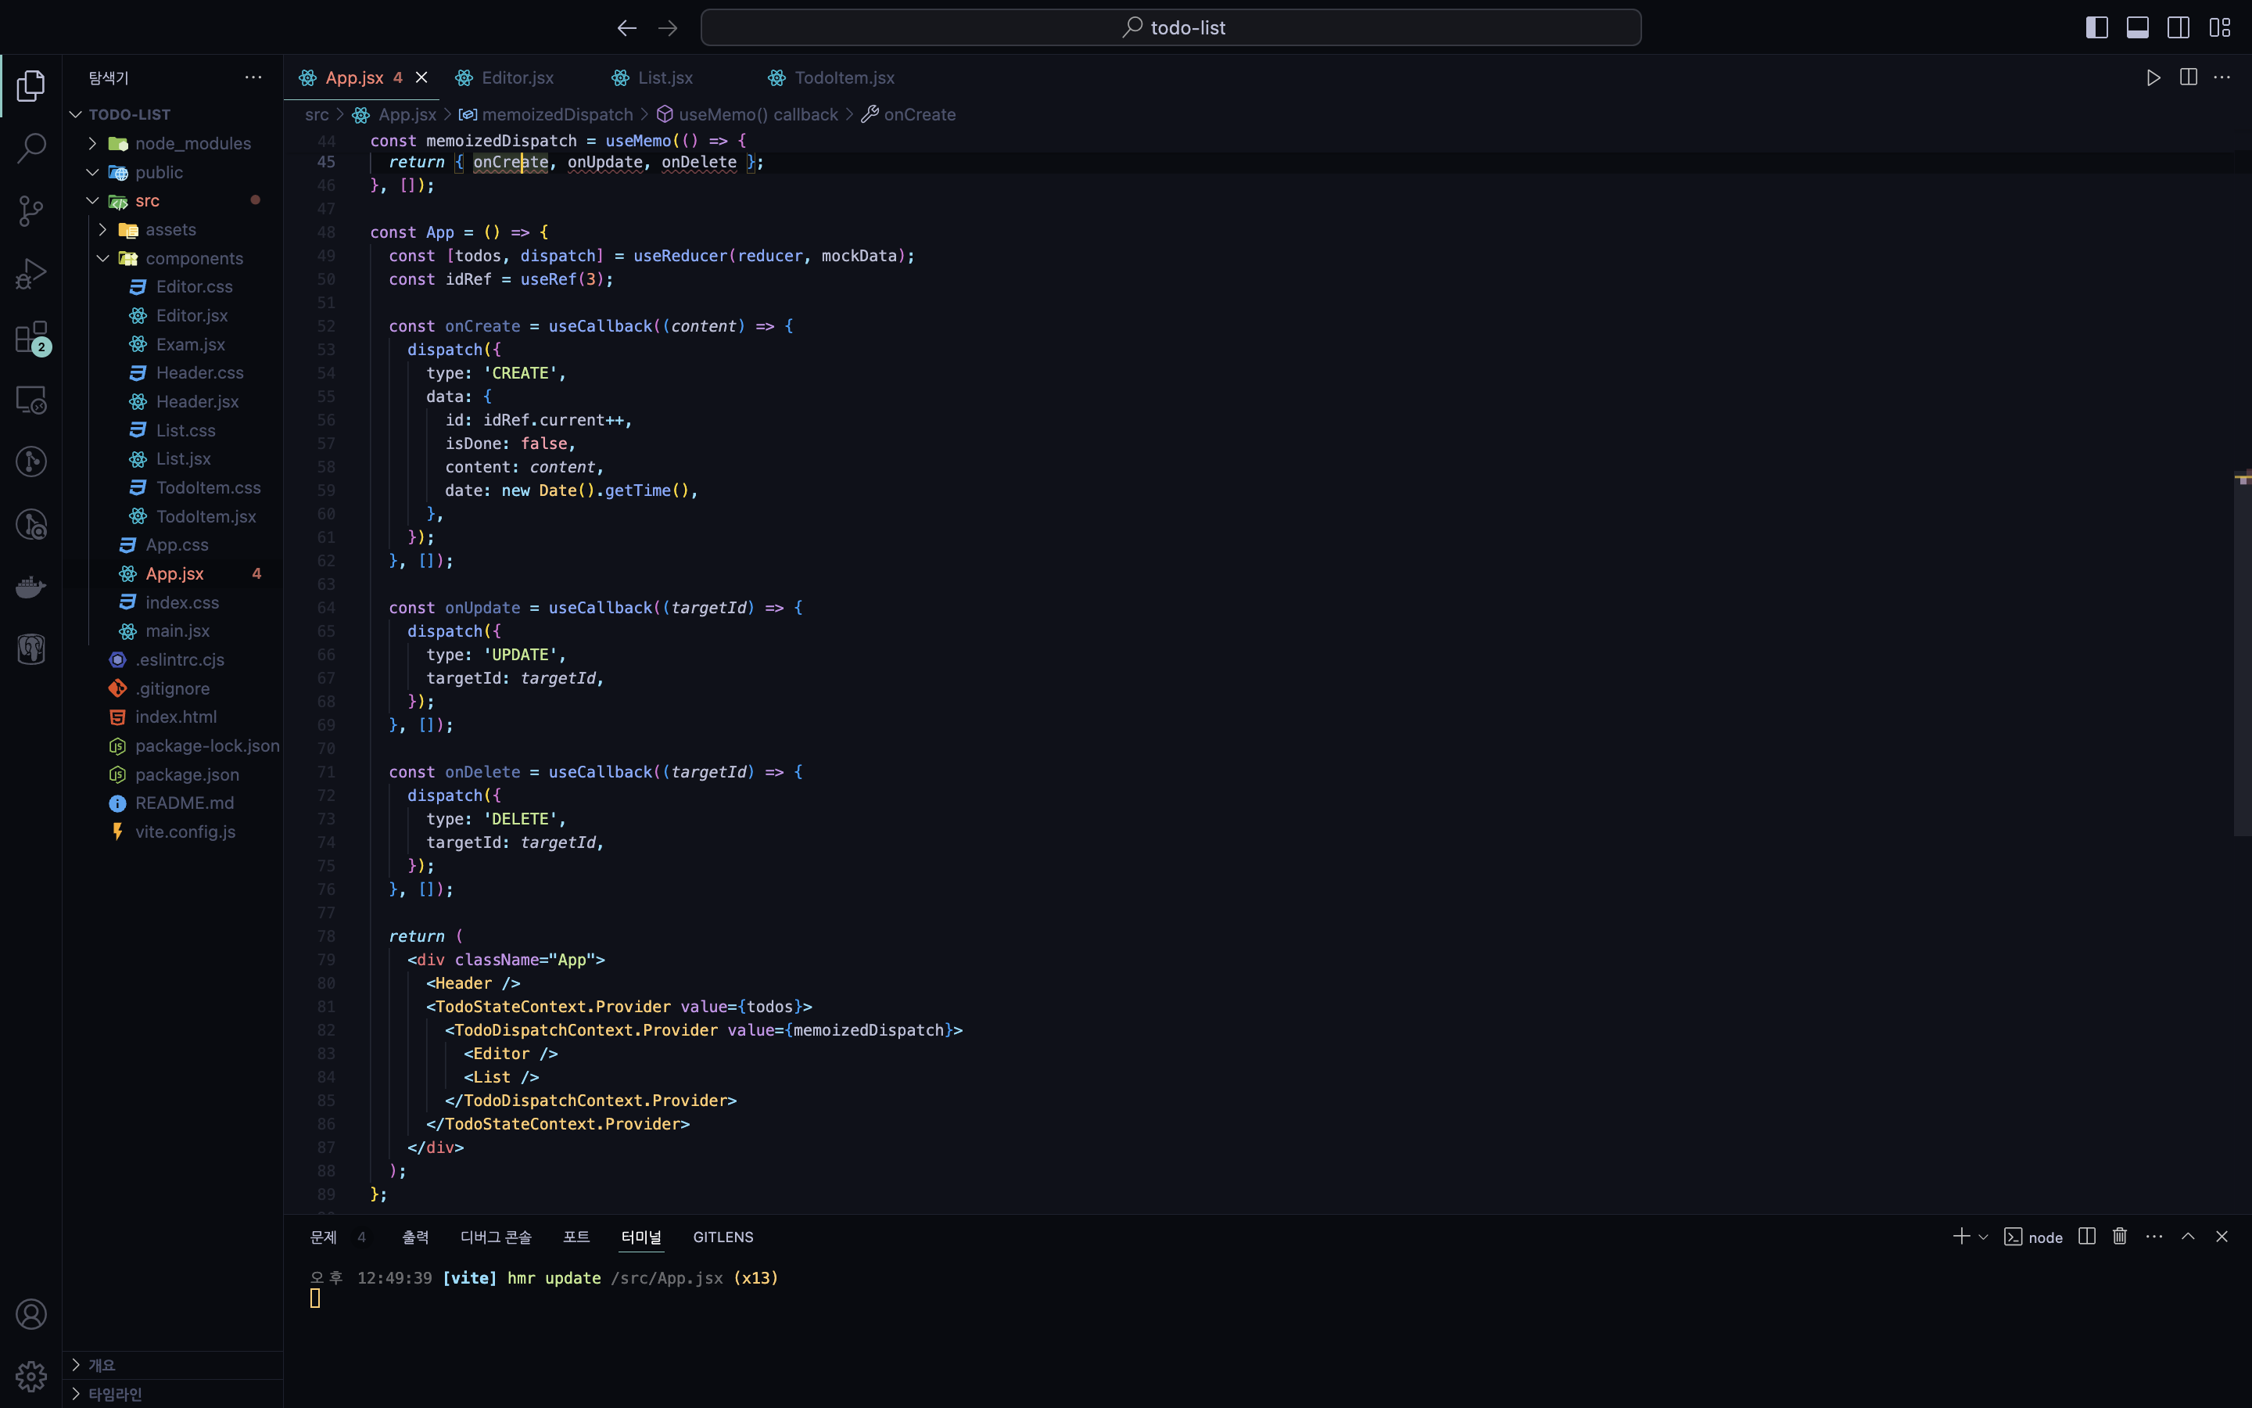
Task: Switch to the Editor.jsx tab
Action: click(x=518, y=77)
